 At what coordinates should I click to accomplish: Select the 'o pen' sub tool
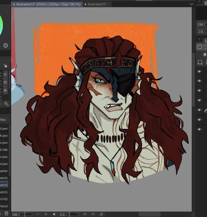point(4,143)
